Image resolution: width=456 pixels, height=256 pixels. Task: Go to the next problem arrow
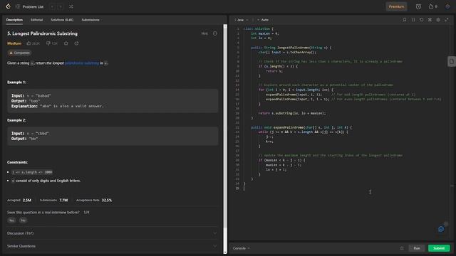tap(61, 6)
